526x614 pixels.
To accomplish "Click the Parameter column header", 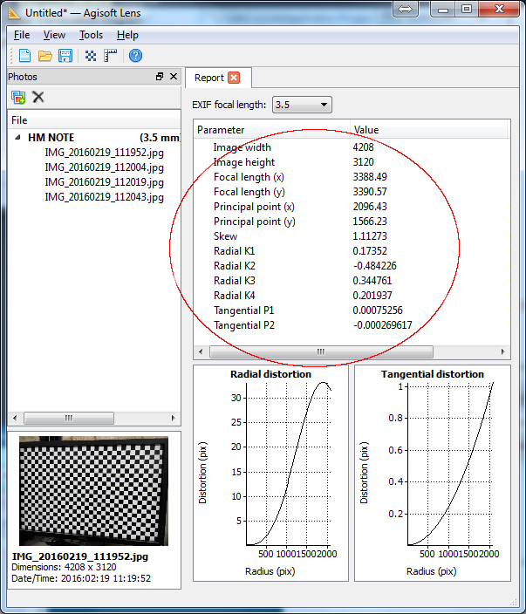I will (272, 130).
